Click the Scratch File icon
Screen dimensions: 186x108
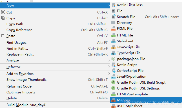(x=113, y=17)
